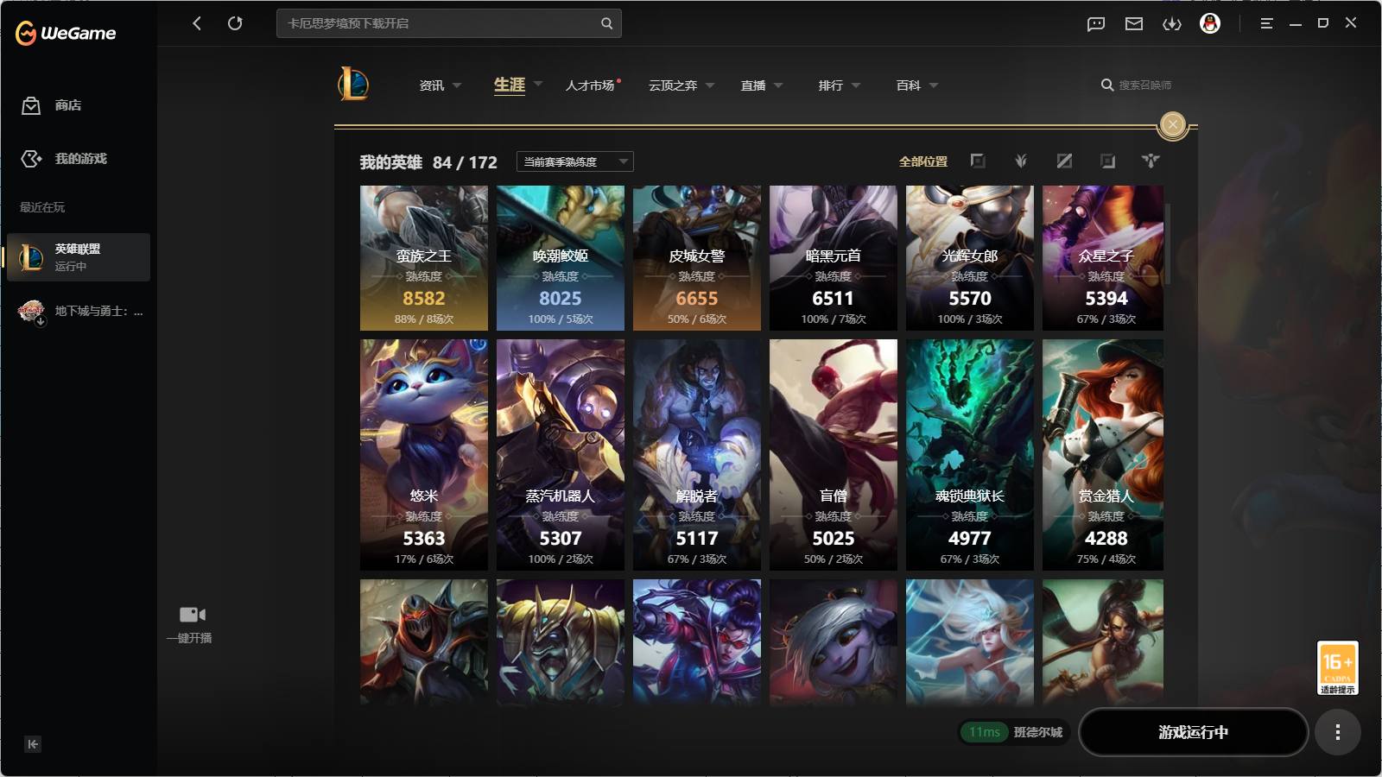The height and width of the screenshot is (777, 1382).
Task: Open the 暗黑元首 champion card
Action: tap(834, 258)
